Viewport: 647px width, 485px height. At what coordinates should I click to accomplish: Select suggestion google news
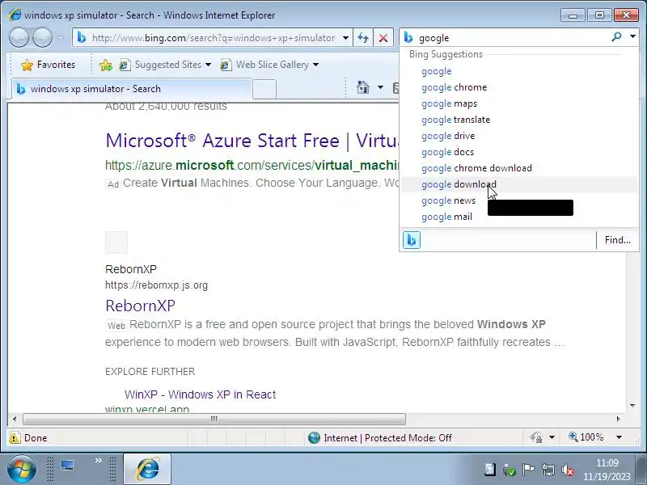518,200
